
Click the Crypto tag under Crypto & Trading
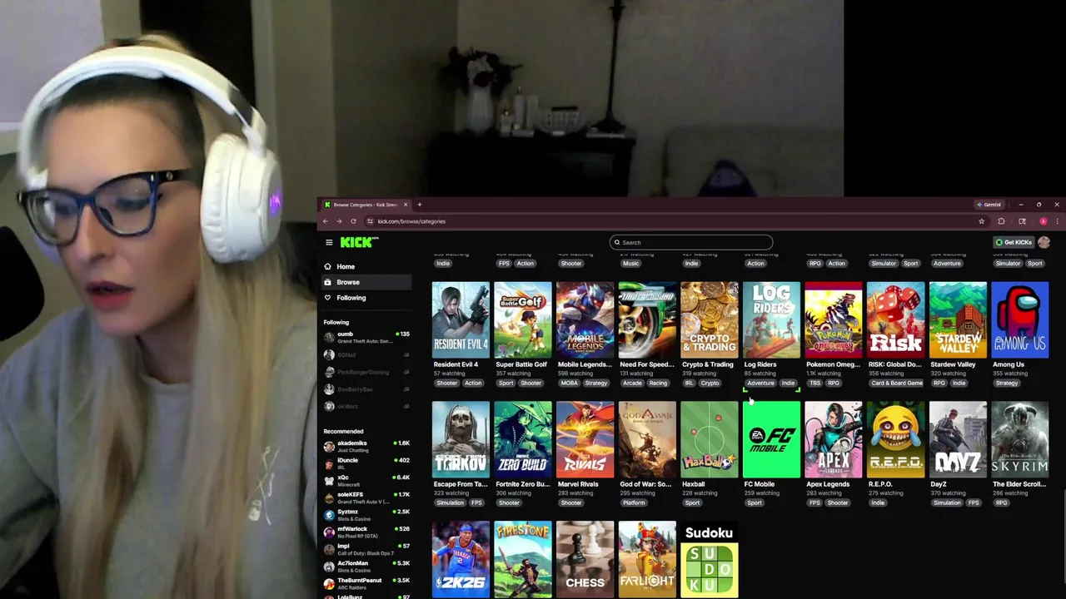[x=710, y=384]
